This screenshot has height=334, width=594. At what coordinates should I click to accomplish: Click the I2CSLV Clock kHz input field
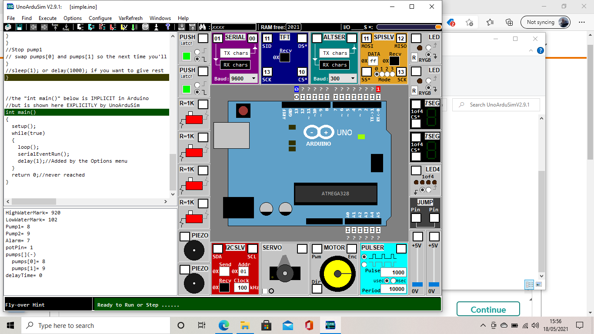[x=241, y=287]
